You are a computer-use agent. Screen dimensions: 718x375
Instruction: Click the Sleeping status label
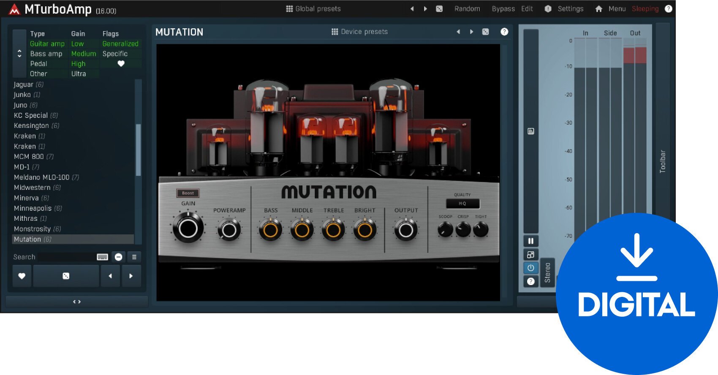pyautogui.click(x=645, y=9)
